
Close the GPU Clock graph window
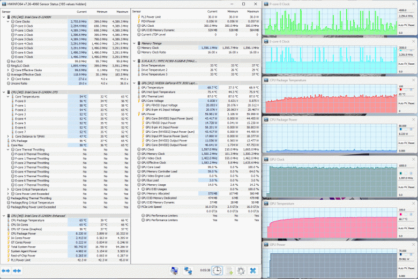[x=413, y=159]
